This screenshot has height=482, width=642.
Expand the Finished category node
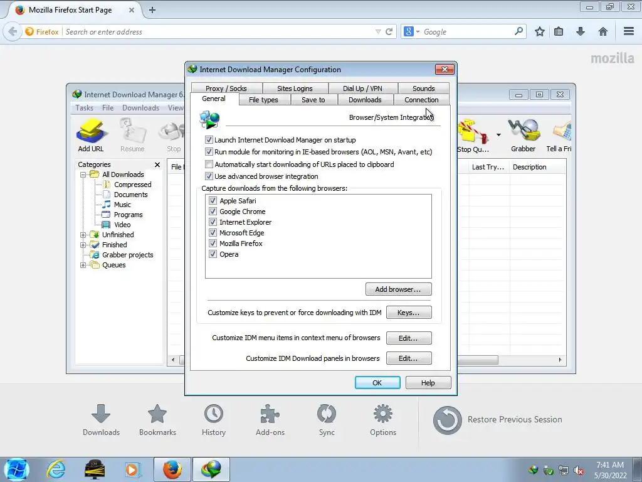click(x=83, y=245)
